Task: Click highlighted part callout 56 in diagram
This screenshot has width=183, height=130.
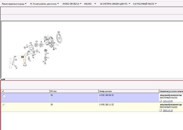Action: (x=22, y=57)
